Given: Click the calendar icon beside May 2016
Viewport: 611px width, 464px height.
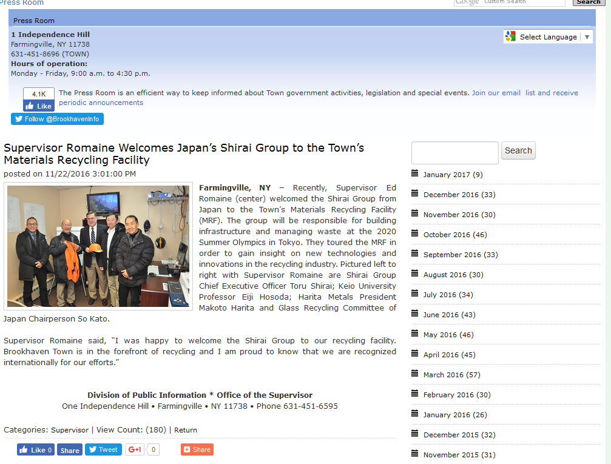Looking at the screenshot, I should pyautogui.click(x=414, y=334).
